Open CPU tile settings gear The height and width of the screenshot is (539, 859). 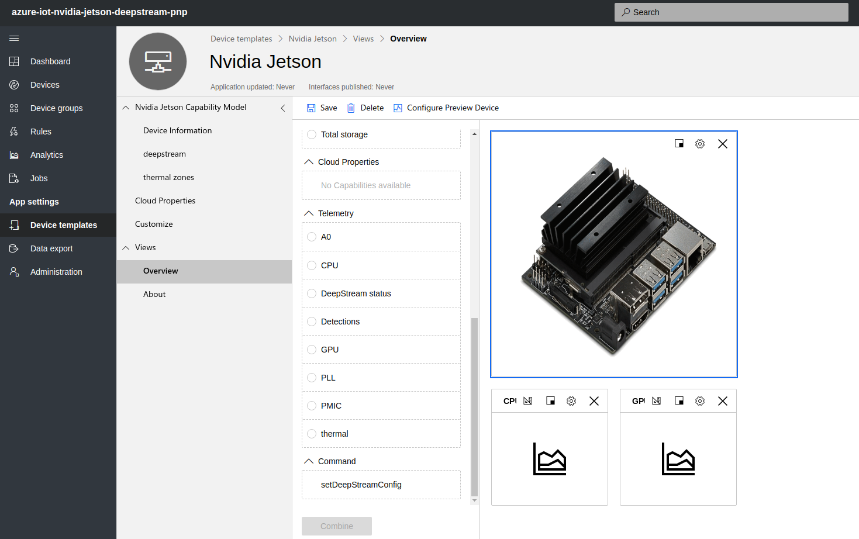pos(571,401)
